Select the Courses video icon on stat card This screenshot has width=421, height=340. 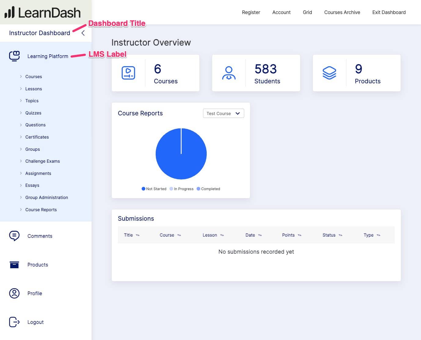(x=129, y=73)
